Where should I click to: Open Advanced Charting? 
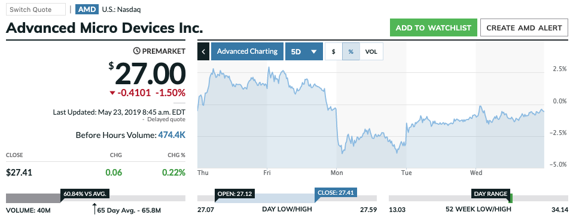[x=247, y=51]
